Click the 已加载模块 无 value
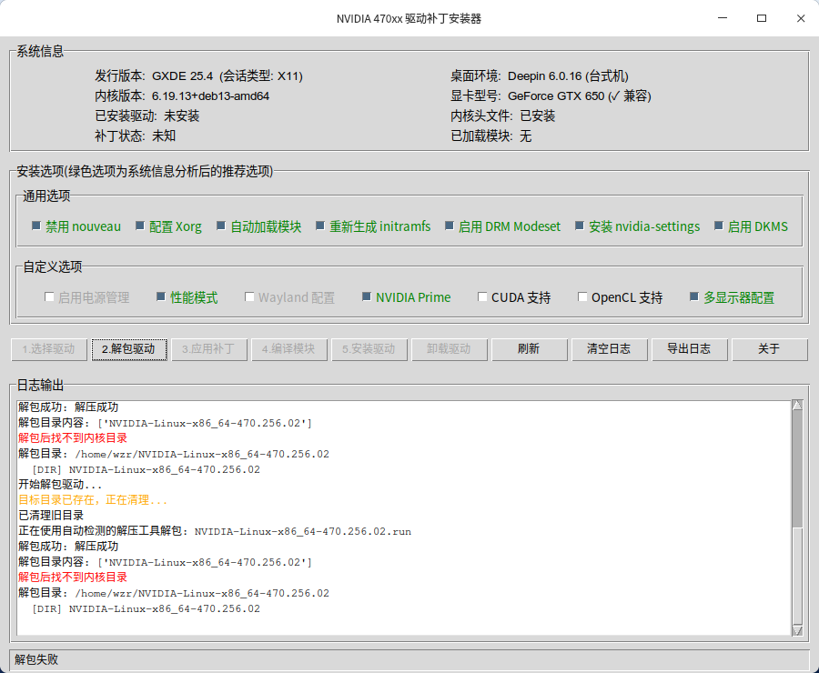The image size is (819, 673). tap(525, 136)
